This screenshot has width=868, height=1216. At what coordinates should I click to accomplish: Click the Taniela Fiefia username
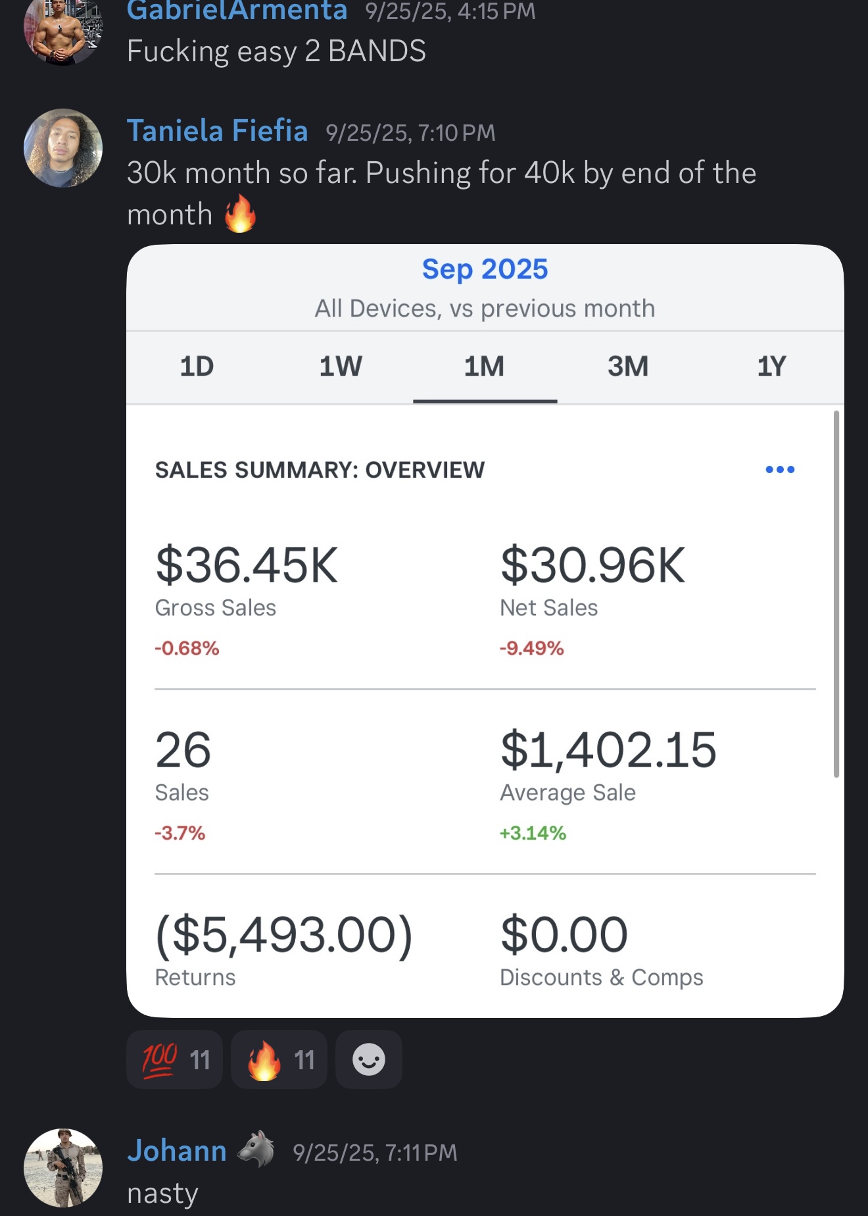click(217, 131)
